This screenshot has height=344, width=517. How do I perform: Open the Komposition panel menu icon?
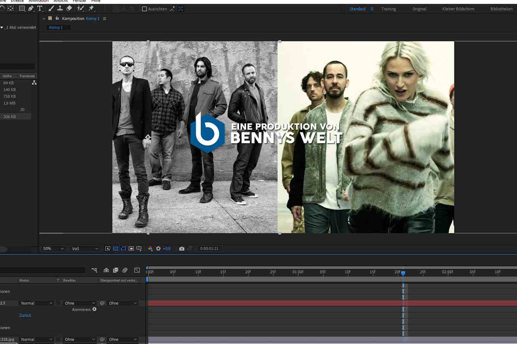105,18
